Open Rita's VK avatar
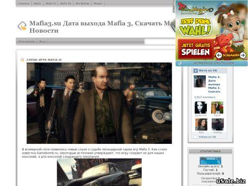 click(x=201, y=124)
